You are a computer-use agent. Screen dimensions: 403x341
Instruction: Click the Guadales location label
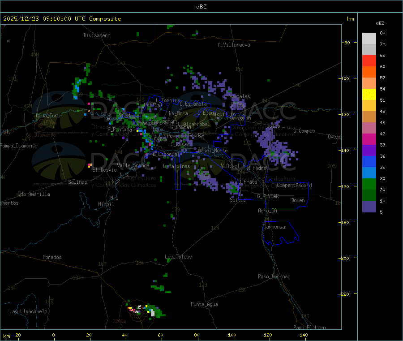click(239, 96)
